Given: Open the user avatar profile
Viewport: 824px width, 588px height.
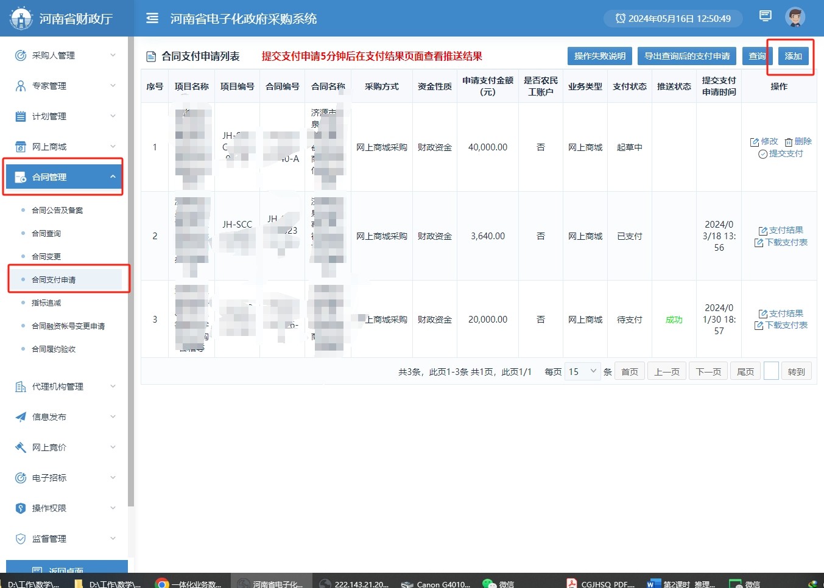Looking at the screenshot, I should [x=795, y=17].
